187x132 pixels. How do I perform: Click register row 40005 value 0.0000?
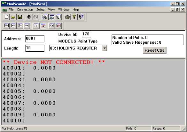click(x=44, y=91)
